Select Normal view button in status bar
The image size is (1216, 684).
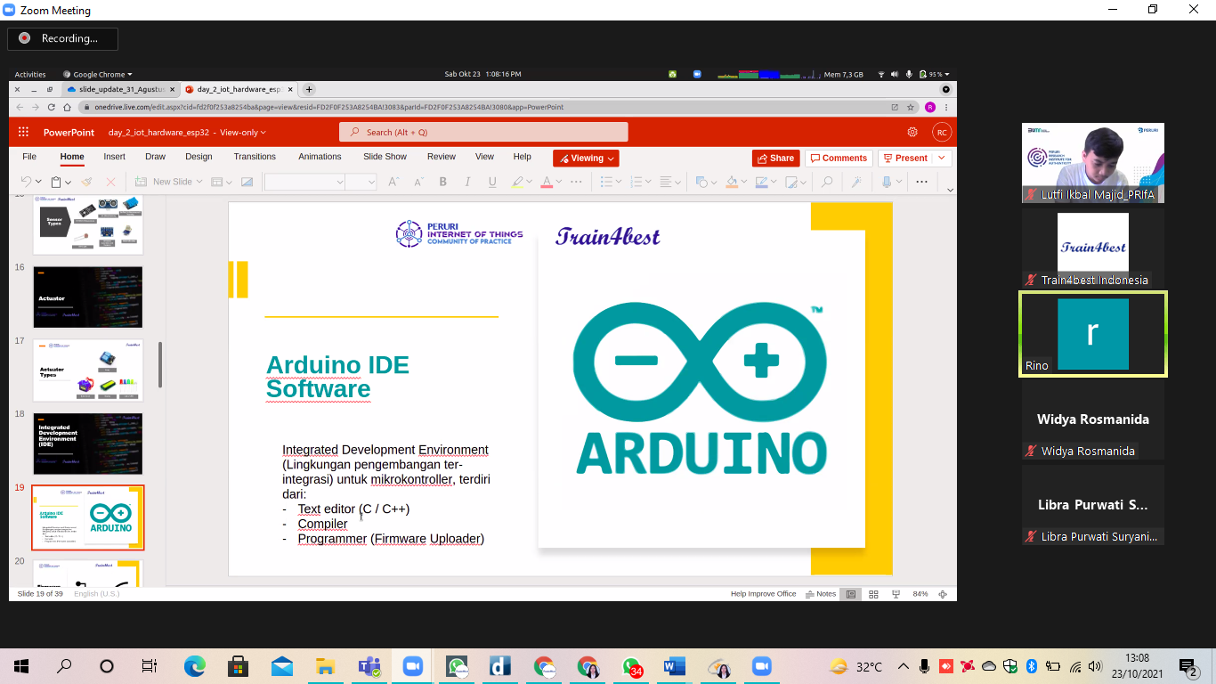coord(851,594)
